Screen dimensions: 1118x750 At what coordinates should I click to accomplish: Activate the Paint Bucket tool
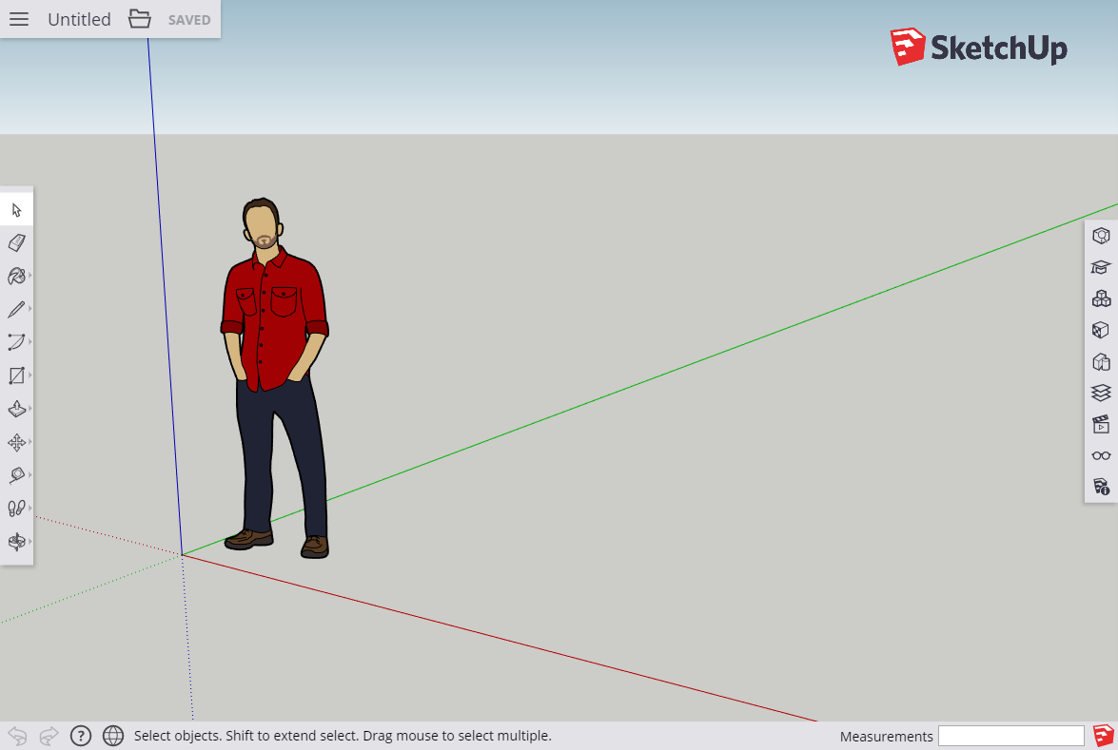point(17,276)
